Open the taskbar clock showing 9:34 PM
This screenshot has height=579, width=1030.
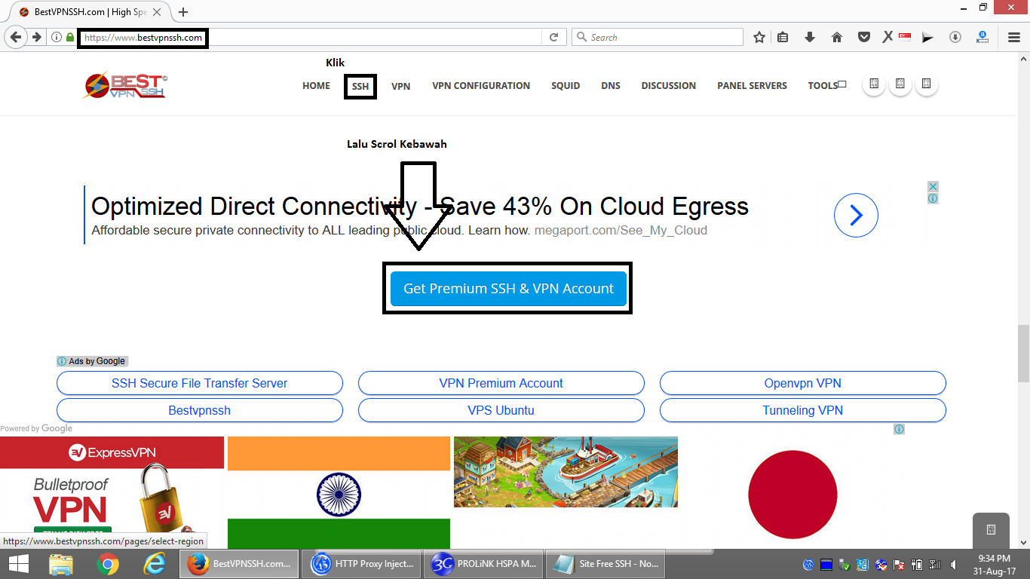pos(992,565)
